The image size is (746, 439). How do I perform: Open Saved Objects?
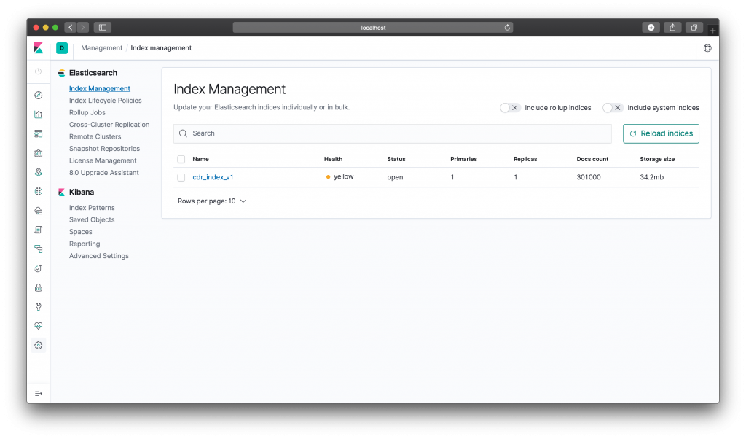(92, 219)
